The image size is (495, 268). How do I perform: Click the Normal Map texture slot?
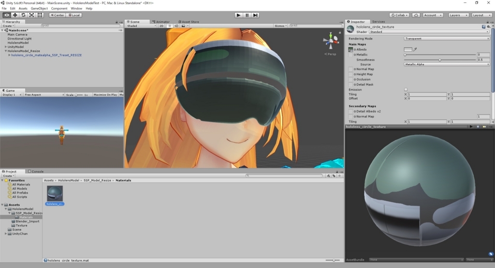(x=350, y=69)
